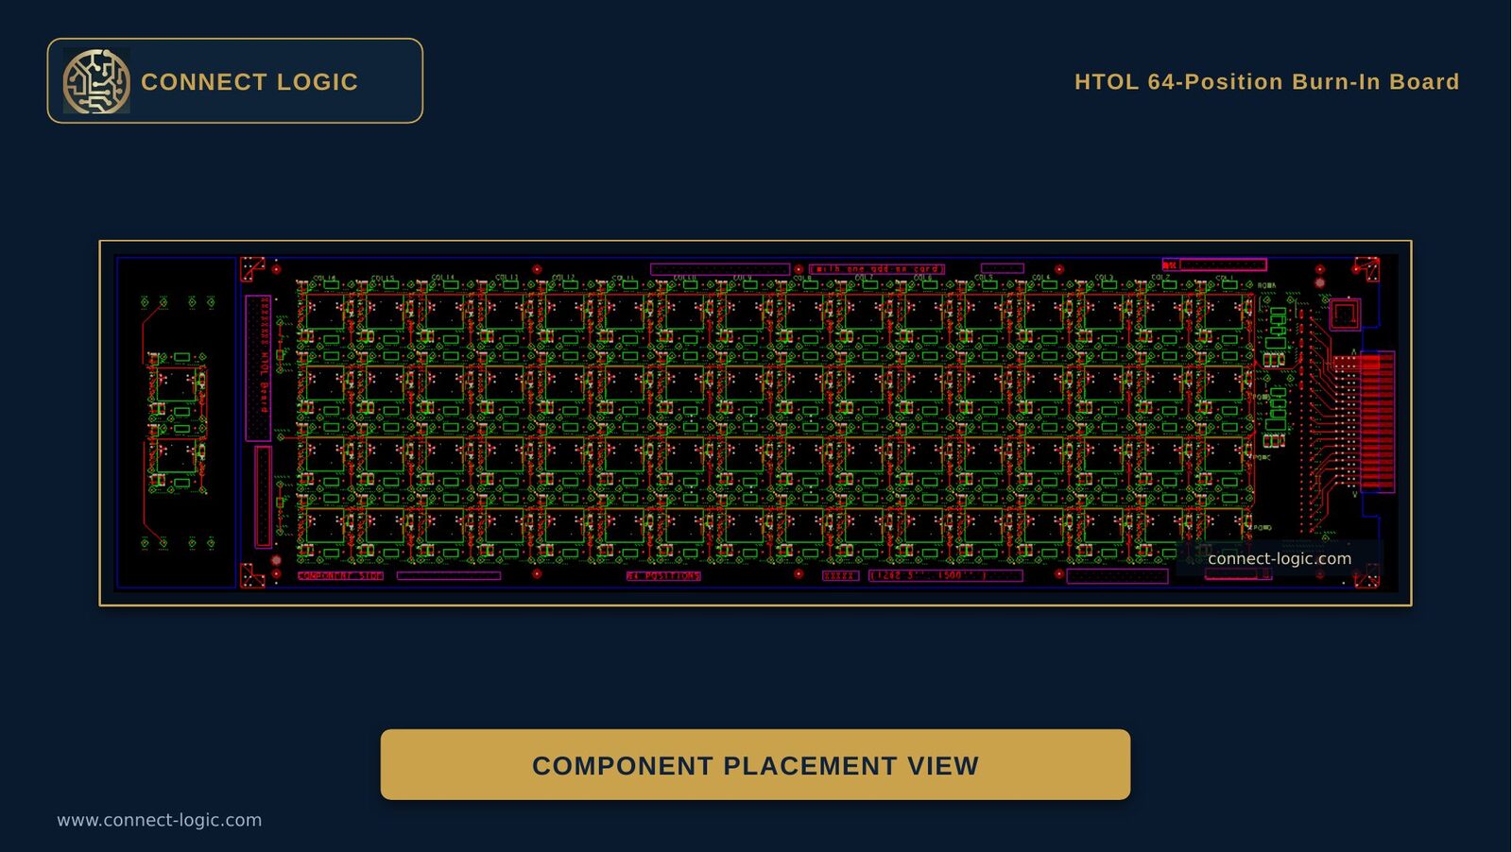
Task: Click the Connect Logic circuit-brain logo icon
Action: pyautogui.click(x=96, y=81)
